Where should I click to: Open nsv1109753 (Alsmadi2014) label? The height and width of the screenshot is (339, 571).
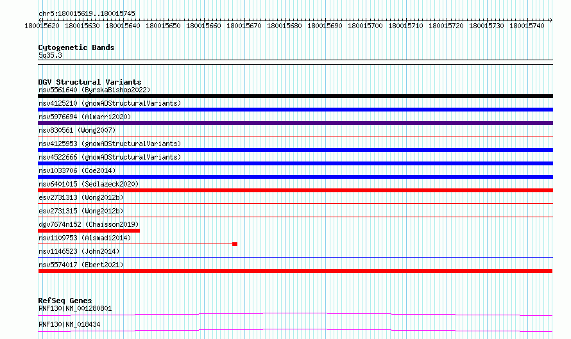pos(85,238)
